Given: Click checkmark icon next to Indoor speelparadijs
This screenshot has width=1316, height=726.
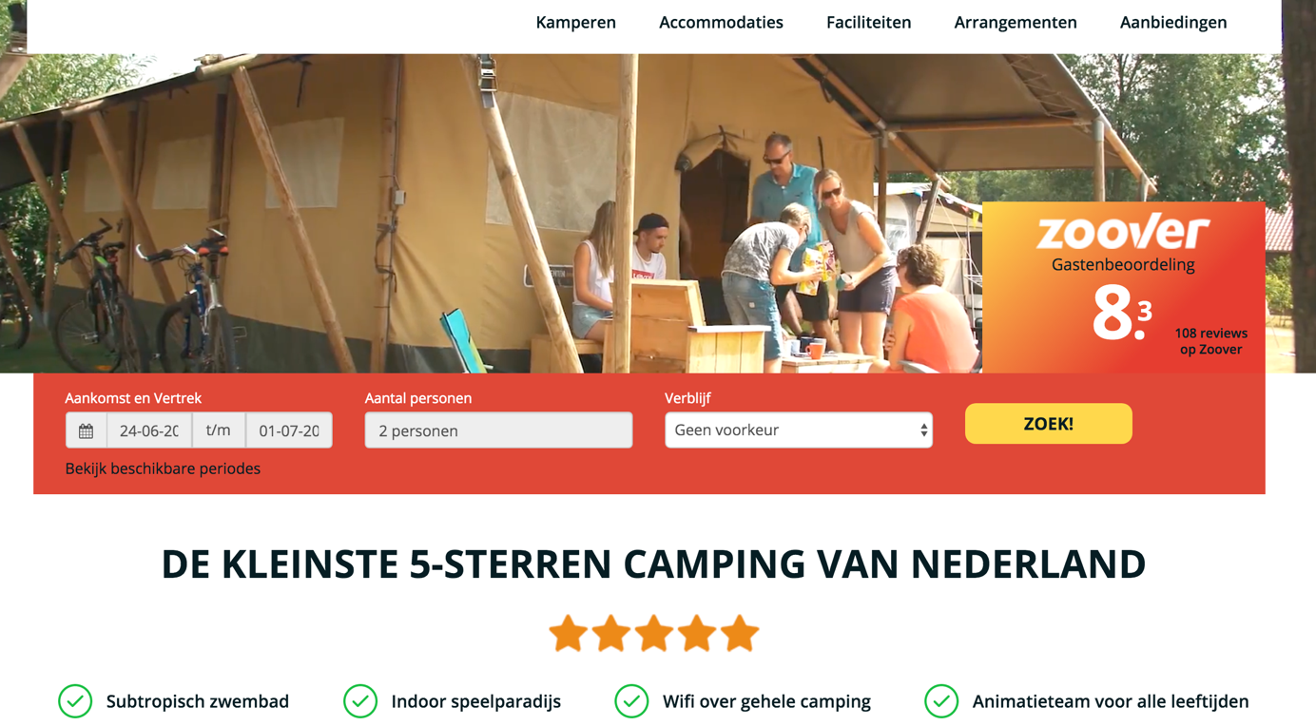Looking at the screenshot, I should (x=360, y=701).
